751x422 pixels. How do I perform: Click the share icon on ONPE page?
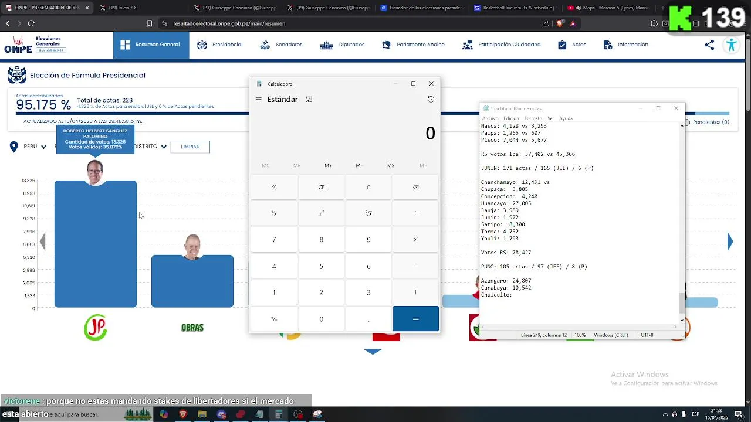coord(709,45)
